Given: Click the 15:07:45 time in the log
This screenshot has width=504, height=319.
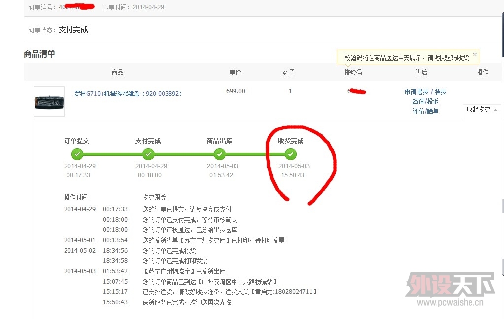Looking at the screenshot, I should pos(115,282).
